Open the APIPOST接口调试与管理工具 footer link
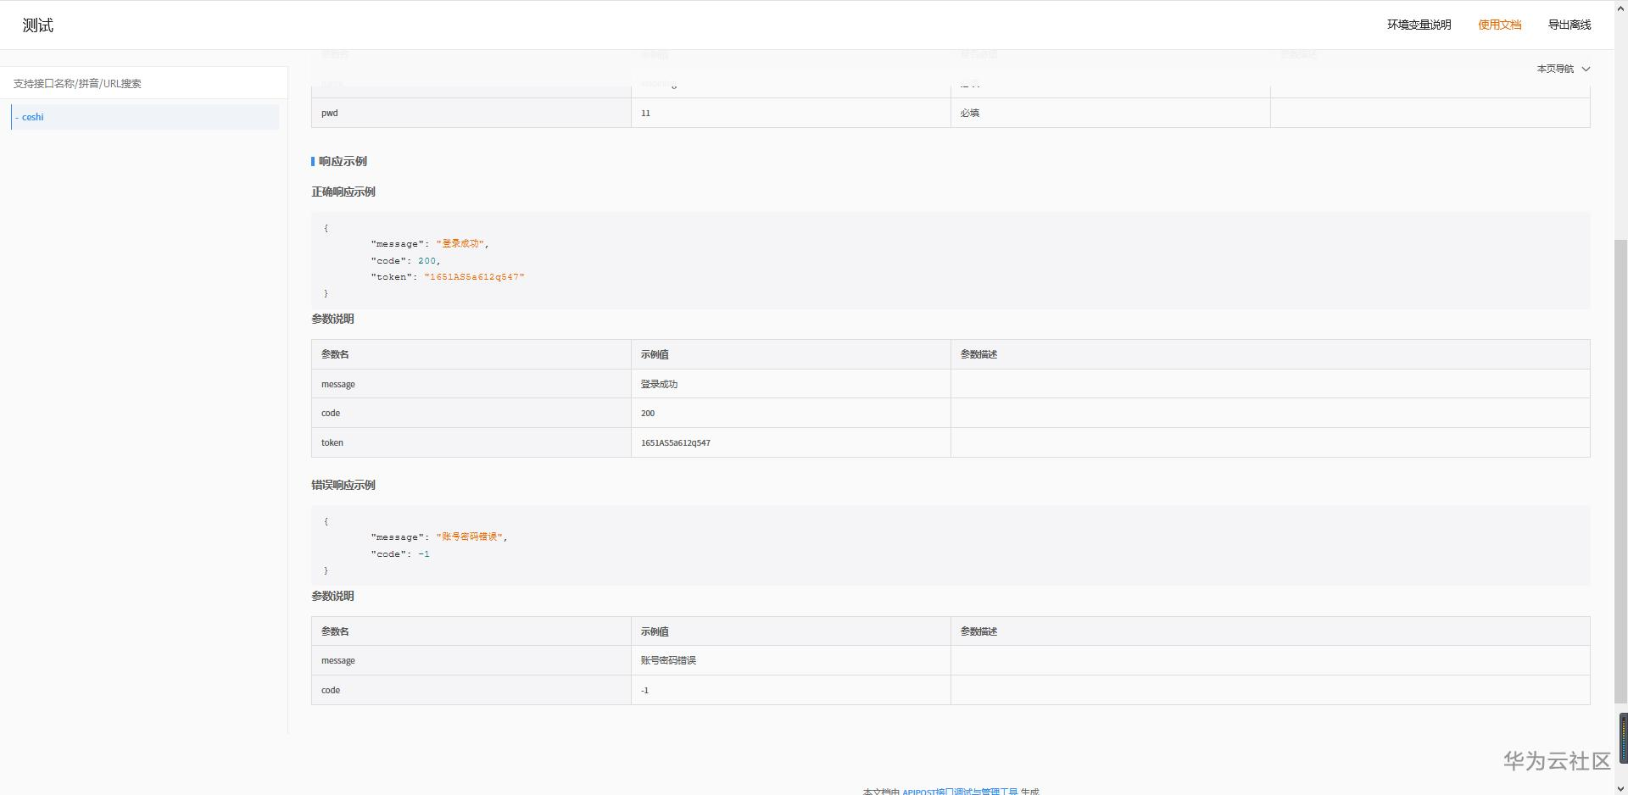Viewport: 1628px width, 795px height. [x=960, y=792]
